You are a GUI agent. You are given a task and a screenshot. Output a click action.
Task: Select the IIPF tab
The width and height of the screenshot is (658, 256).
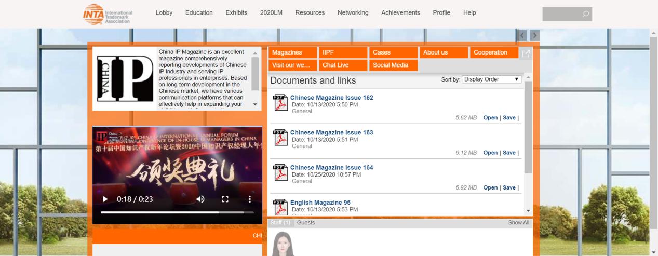click(343, 52)
